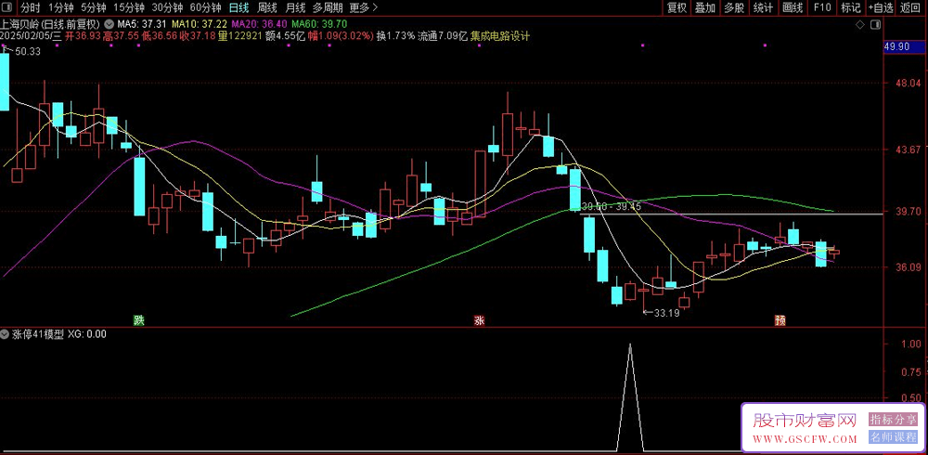Screen dimensions: 928x455
Task: Click the 叠加 overlay button
Action: pos(705,7)
